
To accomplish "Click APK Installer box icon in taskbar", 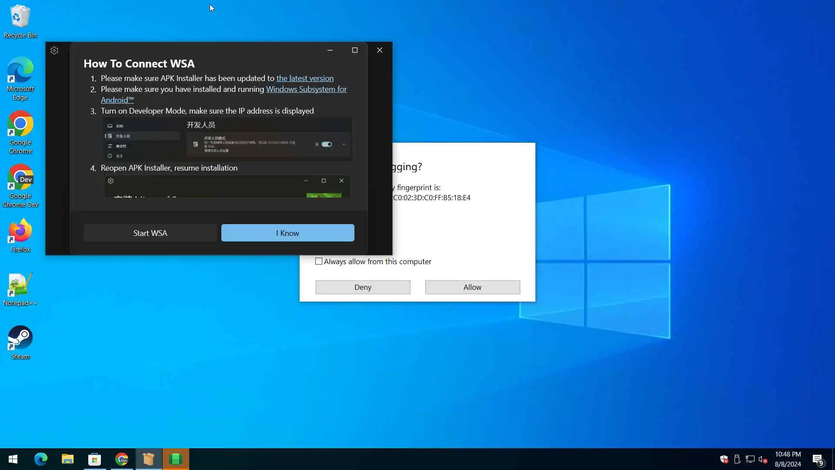I will 149,459.
